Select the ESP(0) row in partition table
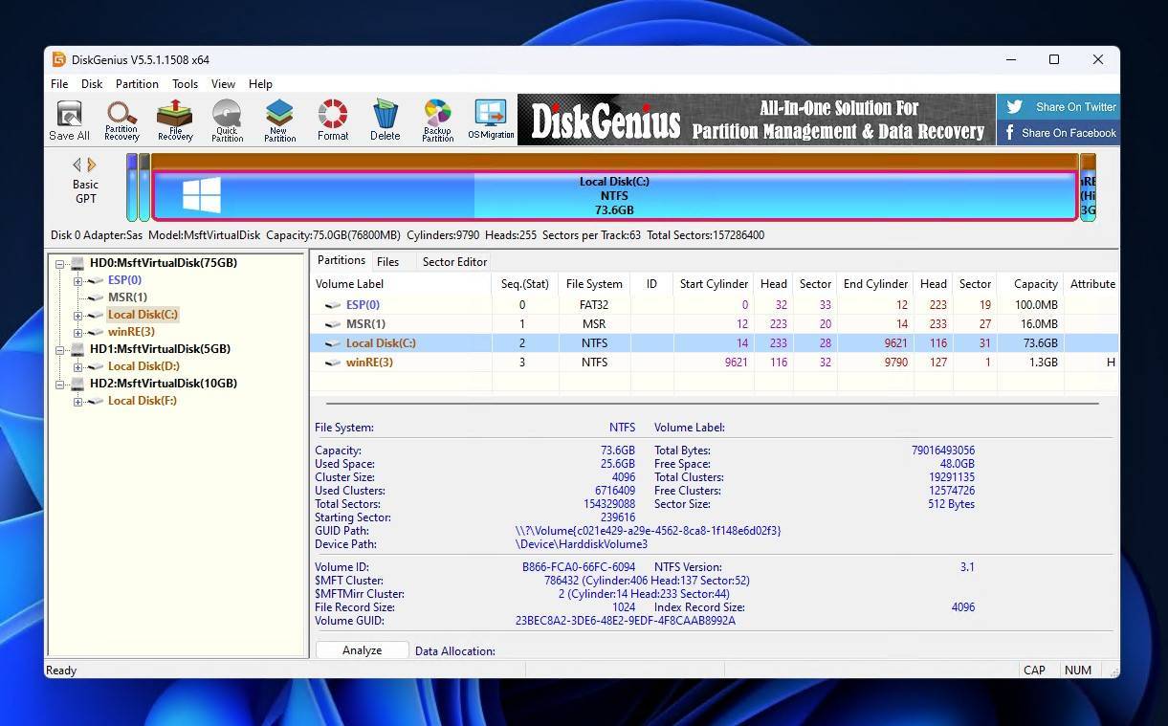Viewport: 1168px width, 726px height. (x=715, y=305)
